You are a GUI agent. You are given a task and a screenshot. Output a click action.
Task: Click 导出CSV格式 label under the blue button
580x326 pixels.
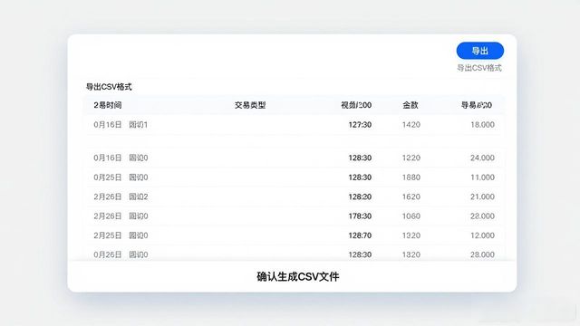click(479, 68)
